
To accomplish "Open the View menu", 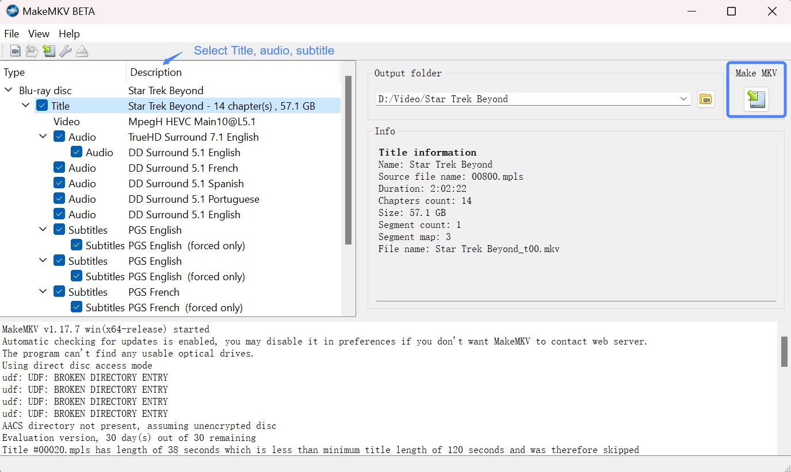I will pos(38,33).
